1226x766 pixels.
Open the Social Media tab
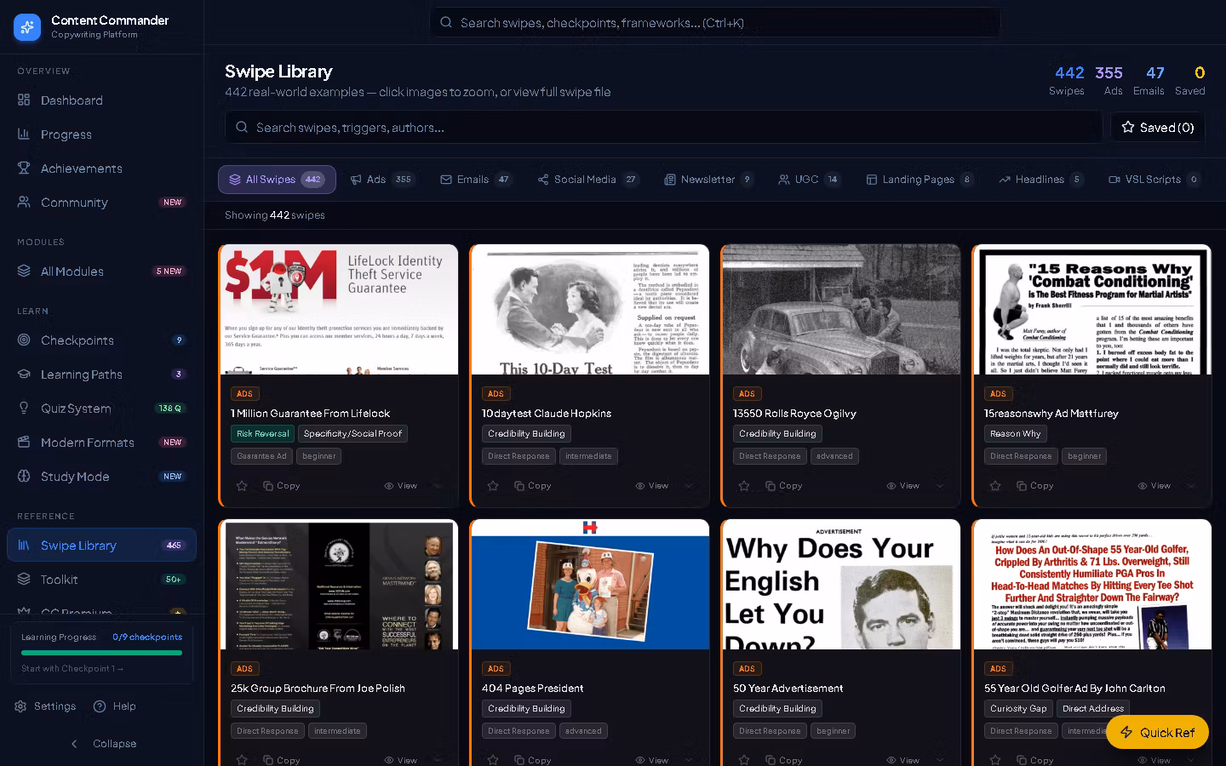588,180
